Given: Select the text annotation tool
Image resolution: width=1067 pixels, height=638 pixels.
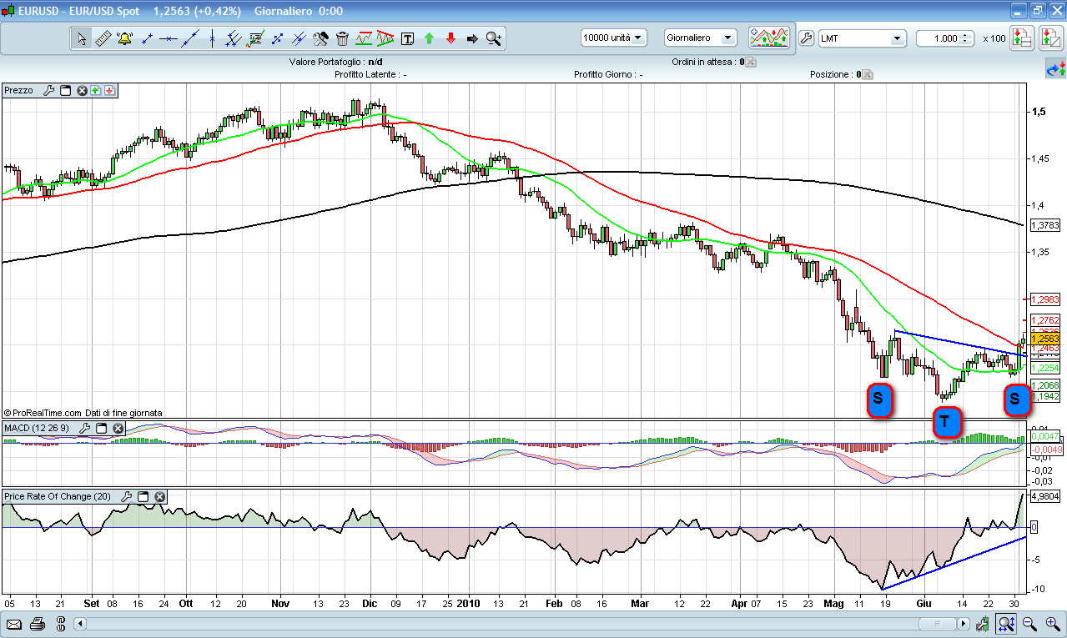Looking at the screenshot, I should [408, 38].
